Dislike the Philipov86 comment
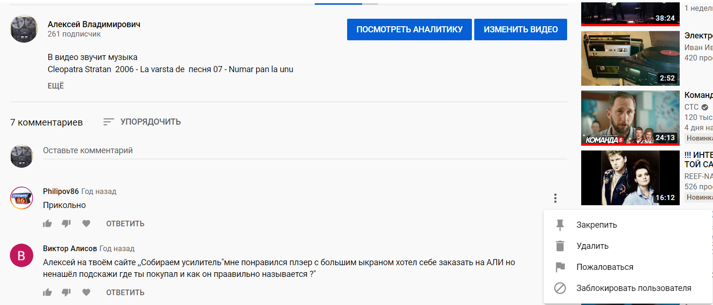 66,223
